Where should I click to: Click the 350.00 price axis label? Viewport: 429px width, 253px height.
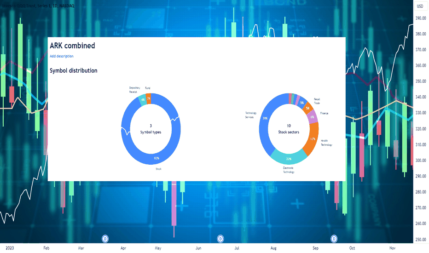click(x=421, y=81)
